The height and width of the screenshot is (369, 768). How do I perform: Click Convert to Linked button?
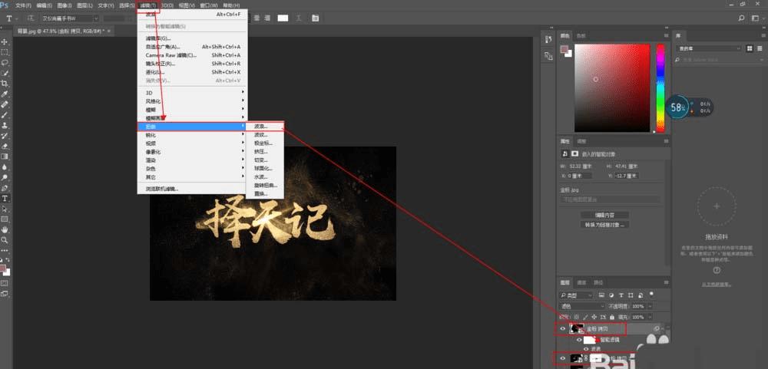tap(604, 225)
